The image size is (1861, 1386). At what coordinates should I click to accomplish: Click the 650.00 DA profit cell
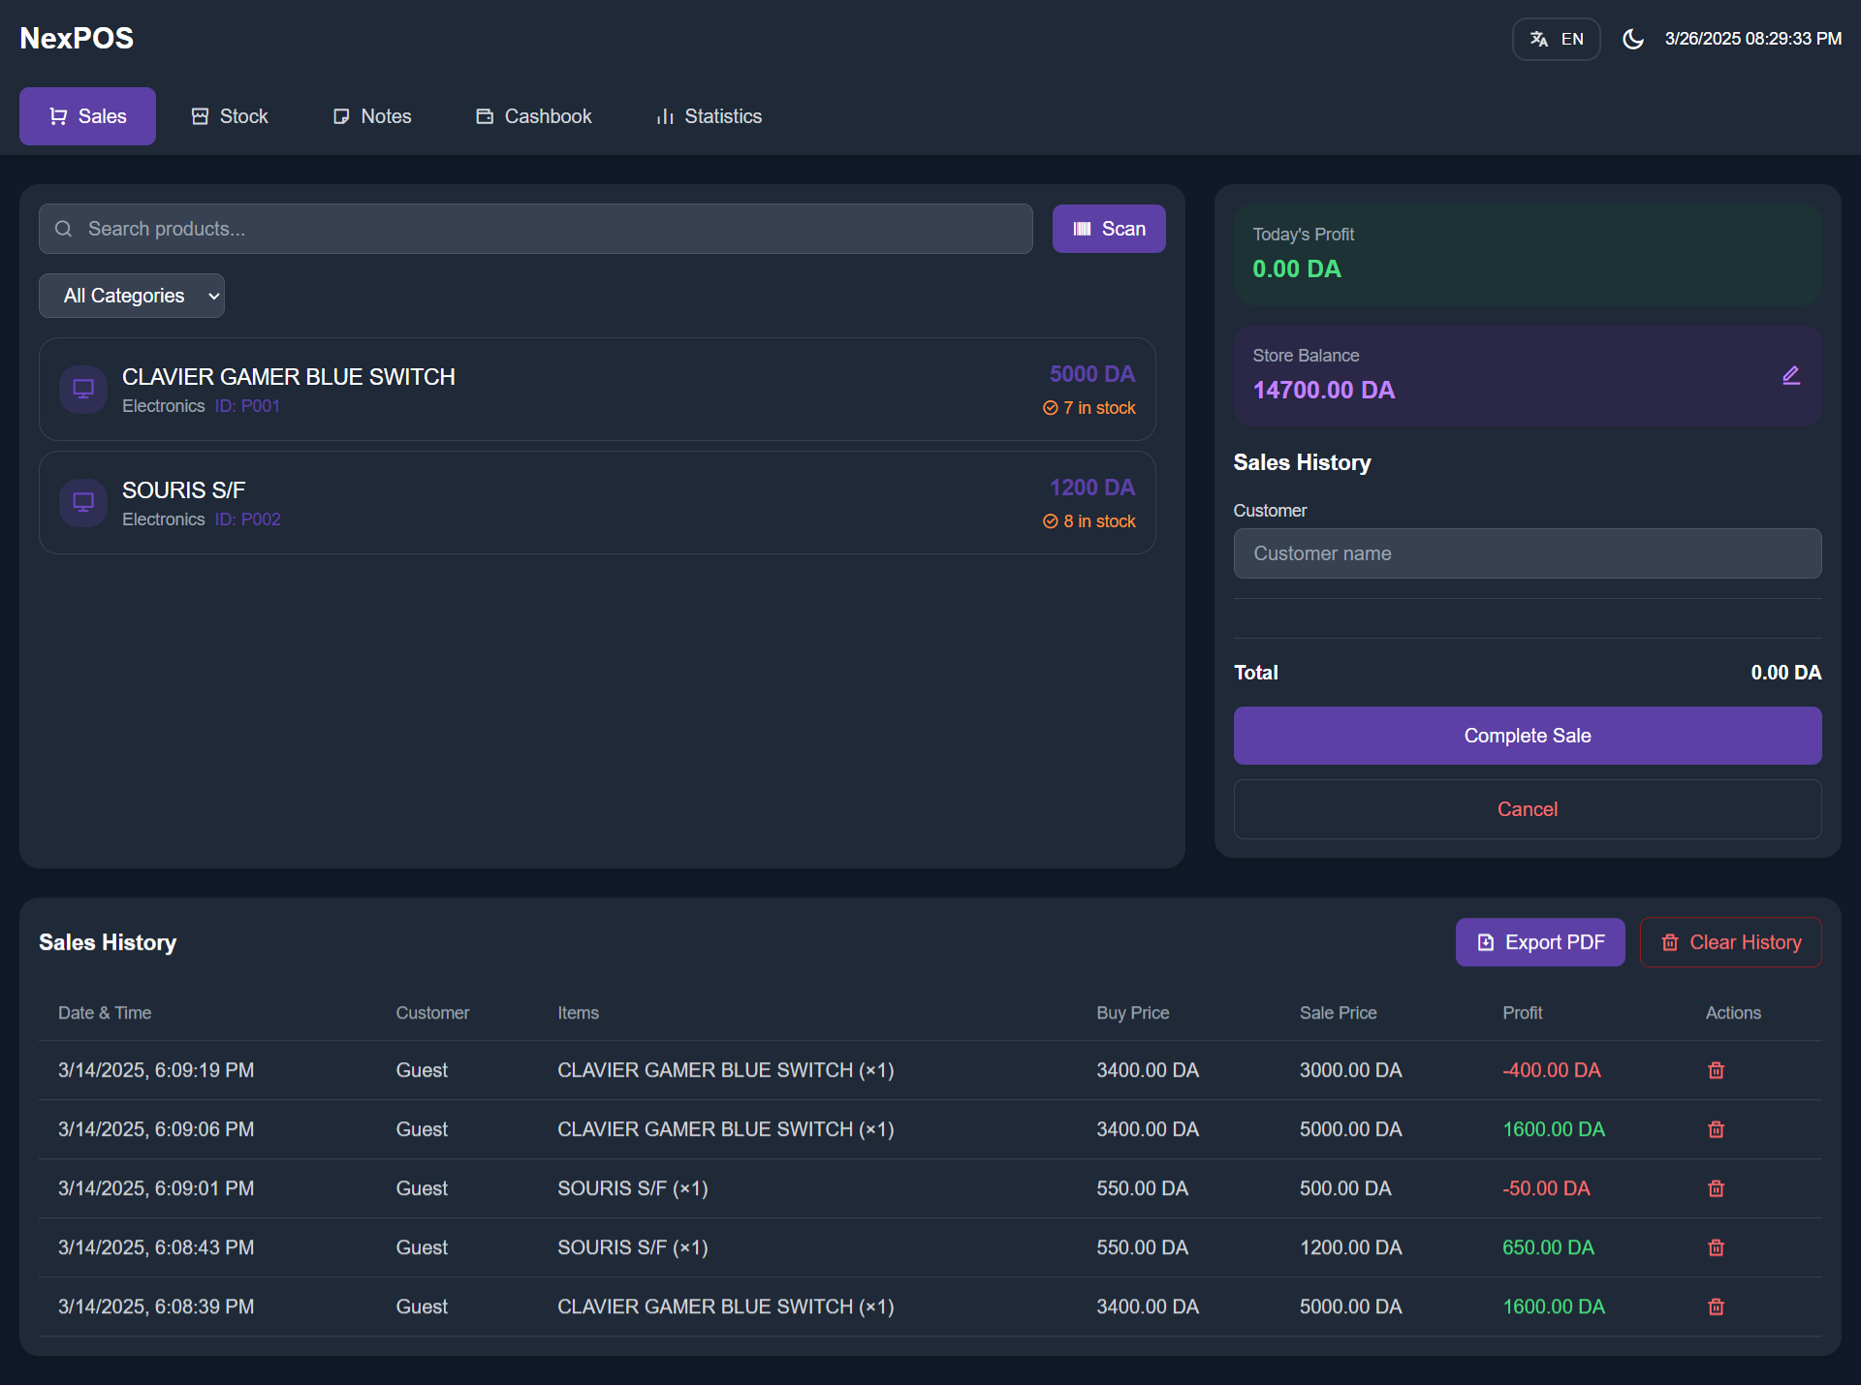(x=1548, y=1247)
